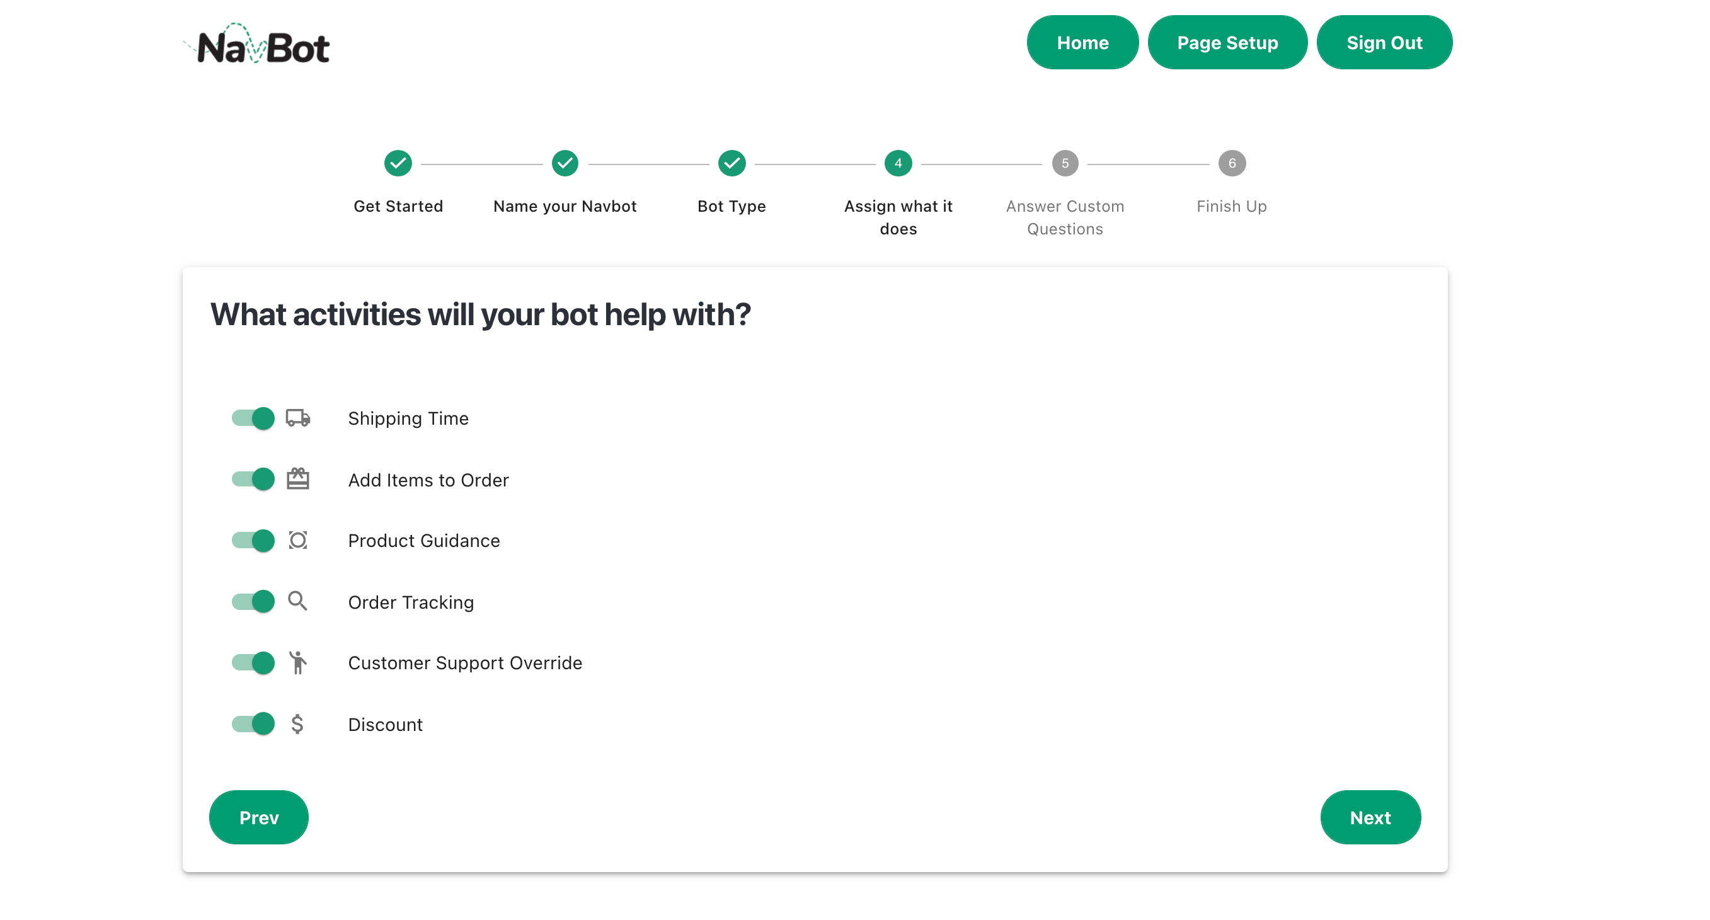Viewport: 1710px width, 920px height.
Task: Click the Order Tracking magnifier icon
Action: coord(297,601)
